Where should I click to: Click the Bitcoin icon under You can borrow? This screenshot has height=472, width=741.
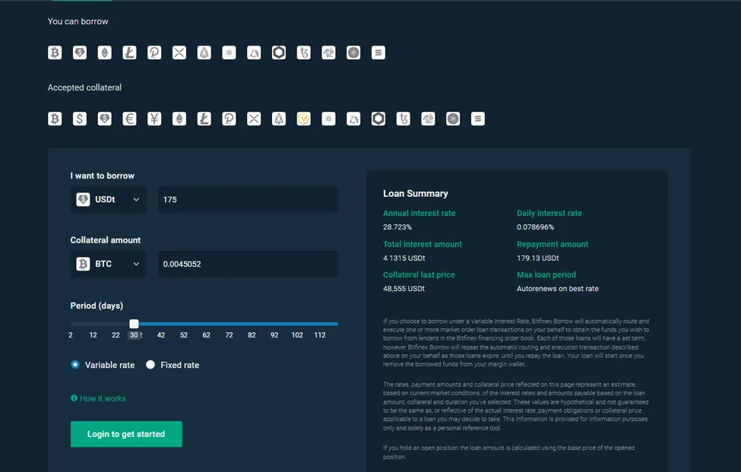coord(55,52)
